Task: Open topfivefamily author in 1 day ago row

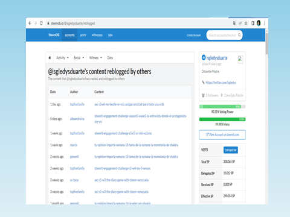Action: point(77,104)
